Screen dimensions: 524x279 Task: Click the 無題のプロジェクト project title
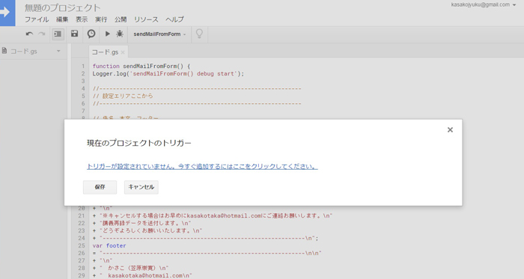coord(62,7)
